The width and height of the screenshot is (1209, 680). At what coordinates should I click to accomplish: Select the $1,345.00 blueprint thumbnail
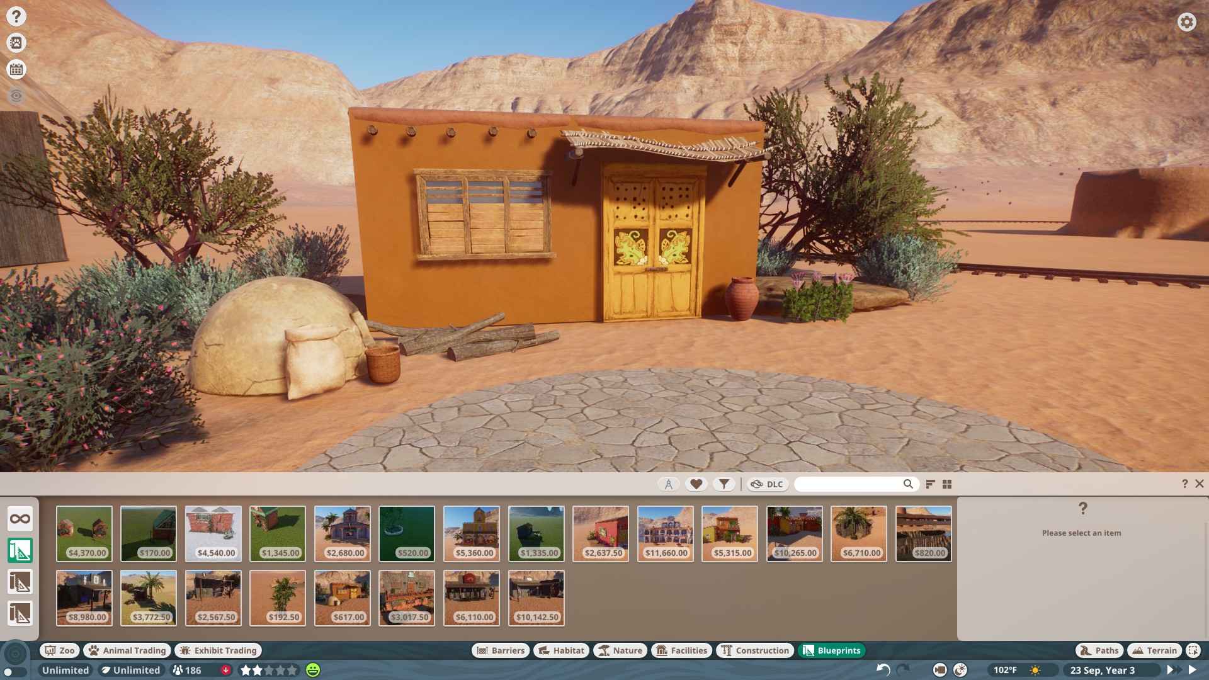coord(278,534)
